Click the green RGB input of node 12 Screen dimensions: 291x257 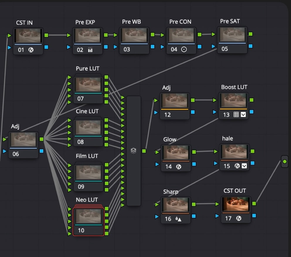156,101
